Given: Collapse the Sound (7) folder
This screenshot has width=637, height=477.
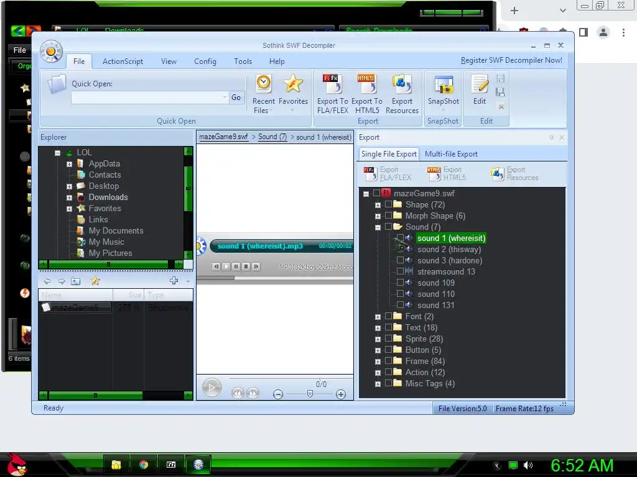Looking at the screenshot, I should [x=378, y=227].
